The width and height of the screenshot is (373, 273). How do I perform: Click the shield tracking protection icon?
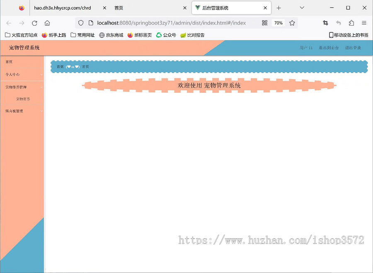pyautogui.click(x=81, y=23)
